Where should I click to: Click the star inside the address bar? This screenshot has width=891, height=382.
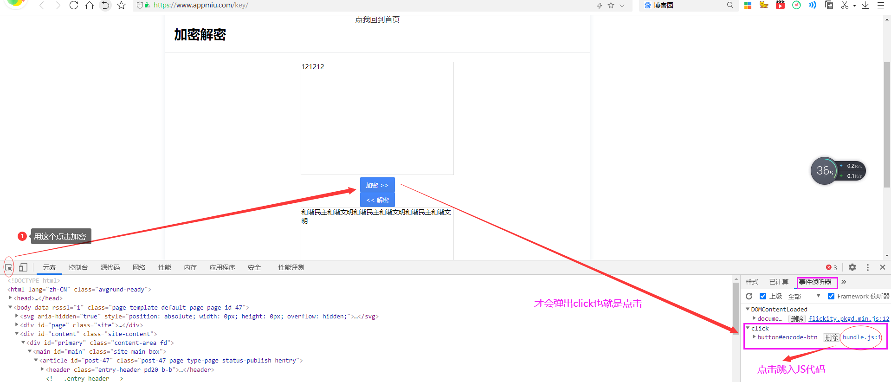(611, 6)
